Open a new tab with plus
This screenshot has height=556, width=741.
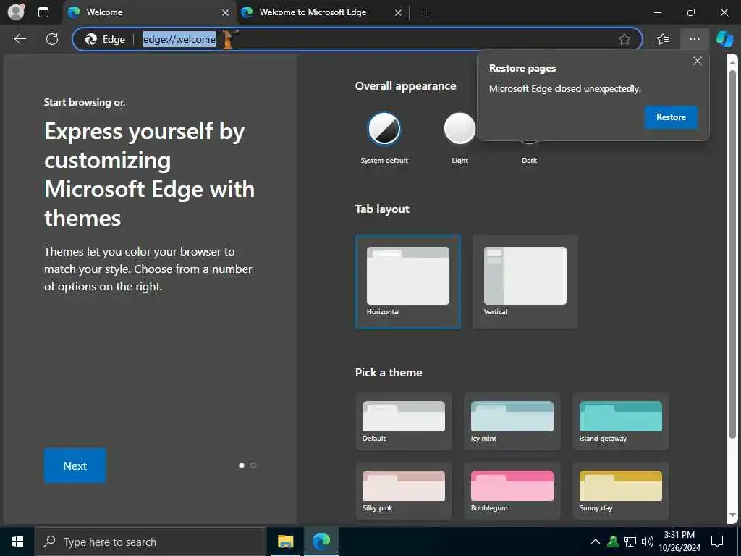pos(425,12)
